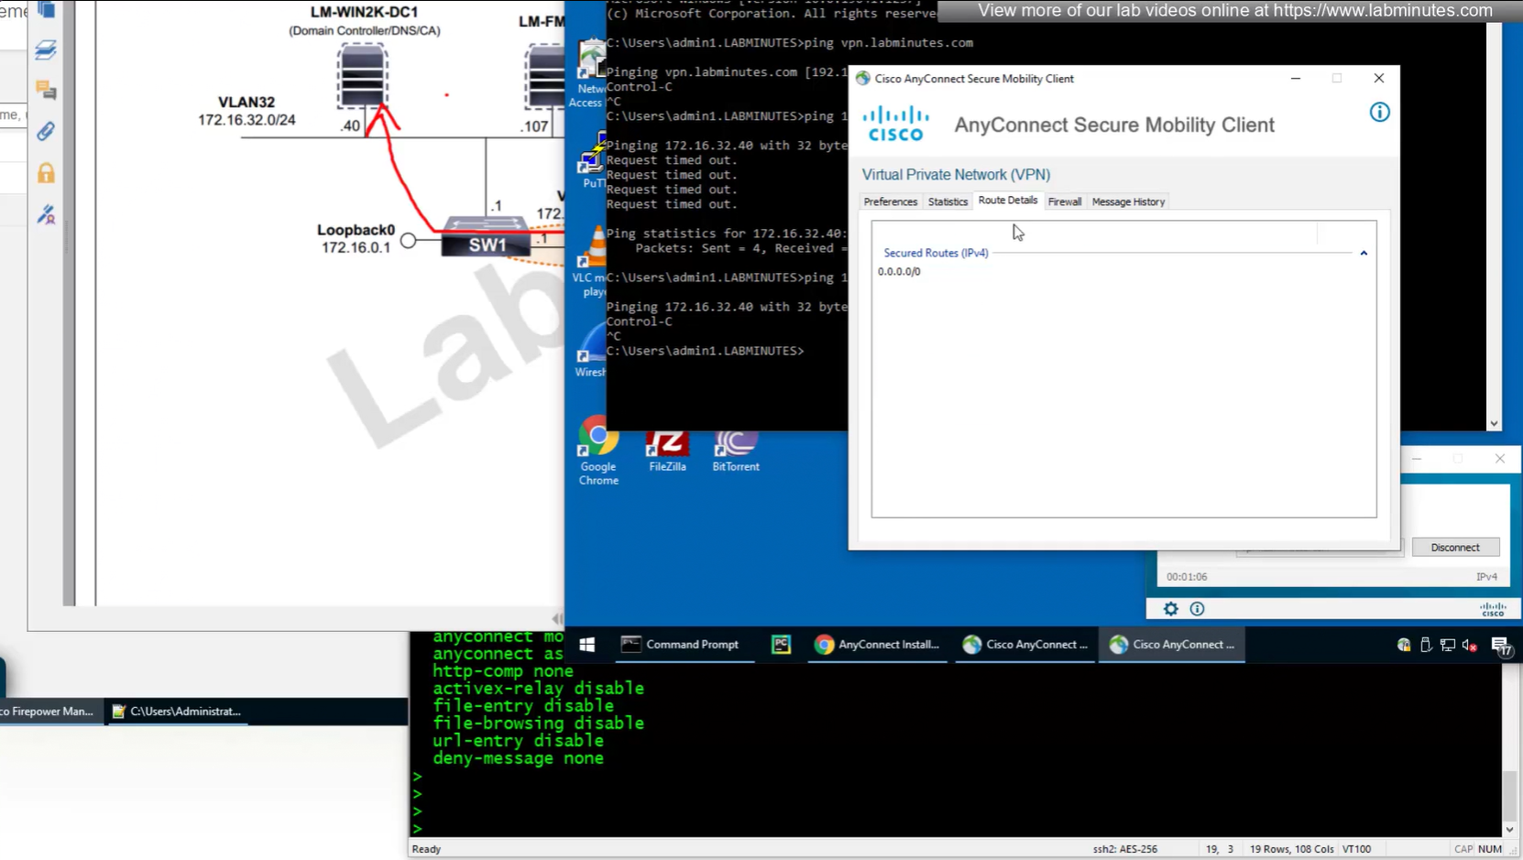Switch to the Statistics tab
The image size is (1523, 860).
948,201
